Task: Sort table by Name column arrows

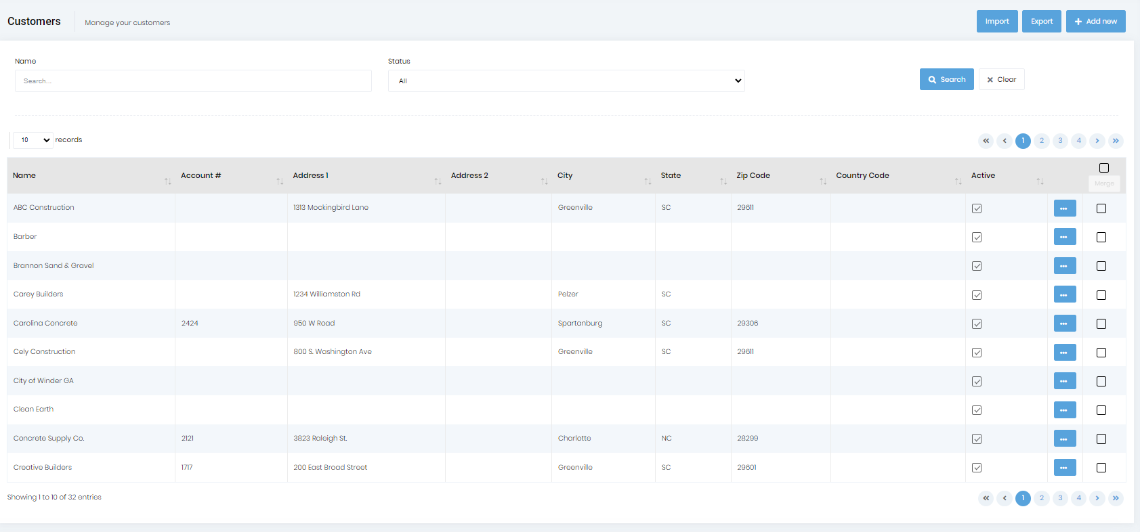Action: [x=168, y=181]
